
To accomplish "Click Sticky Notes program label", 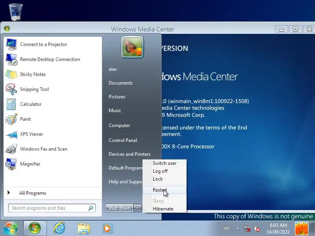I will click(x=33, y=74).
